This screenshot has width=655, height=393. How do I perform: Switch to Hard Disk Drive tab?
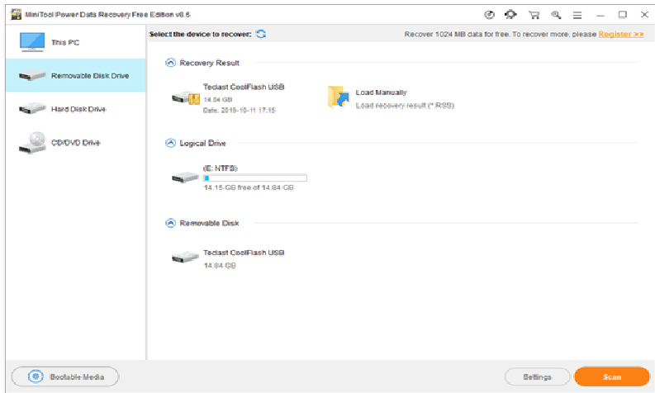(x=76, y=109)
